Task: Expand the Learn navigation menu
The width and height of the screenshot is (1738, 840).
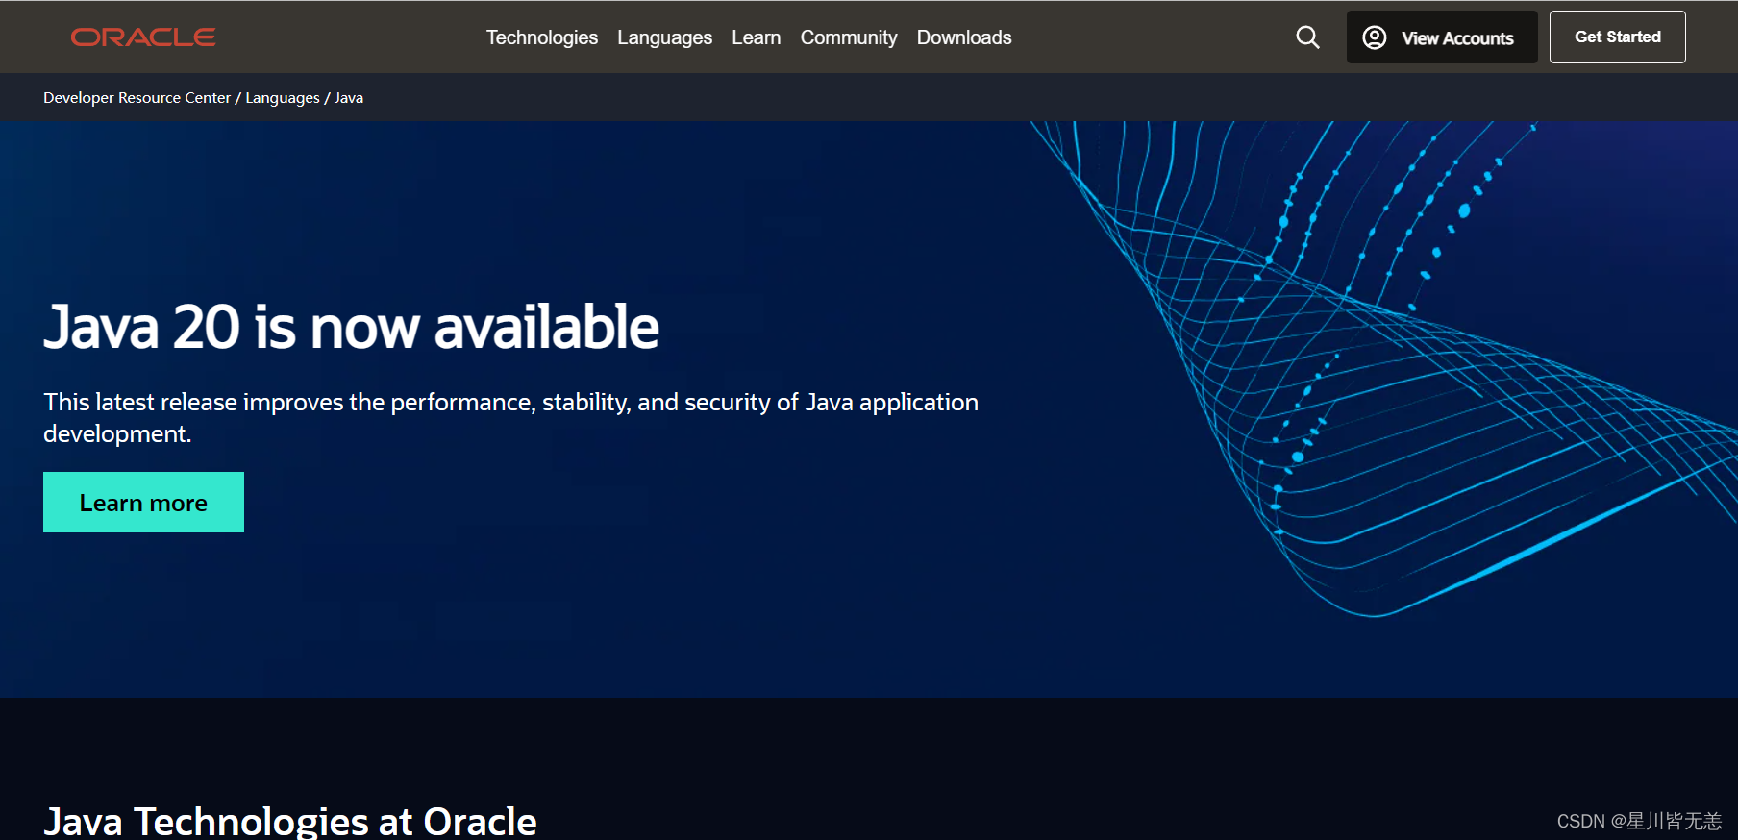Action: pos(756,37)
